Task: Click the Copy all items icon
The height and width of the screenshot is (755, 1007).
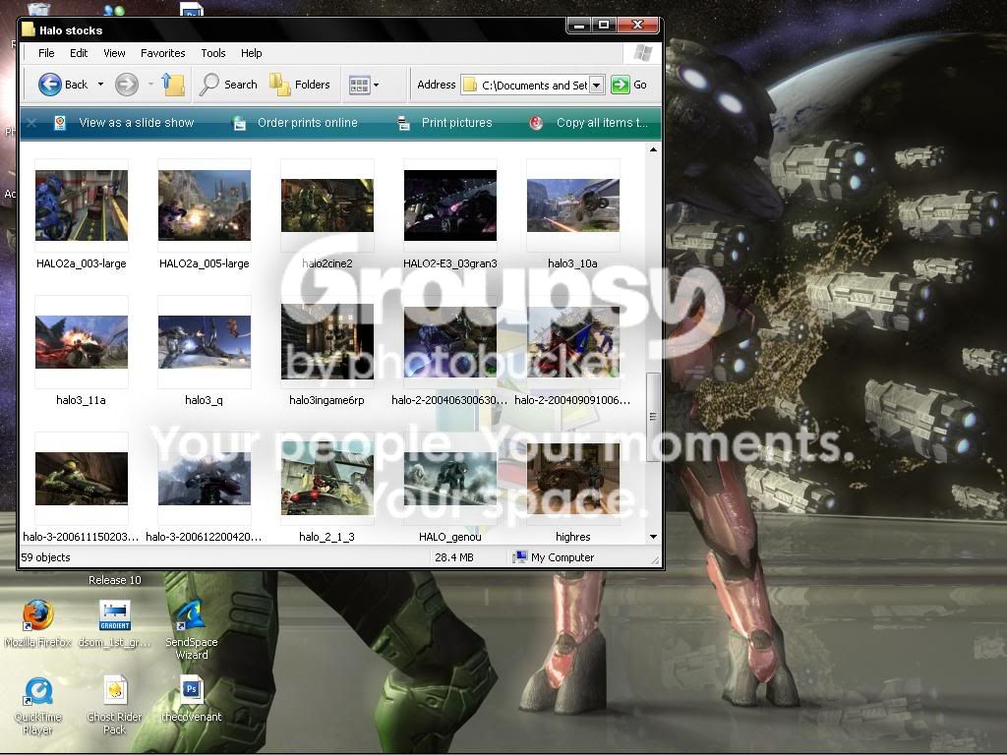Action: point(536,123)
